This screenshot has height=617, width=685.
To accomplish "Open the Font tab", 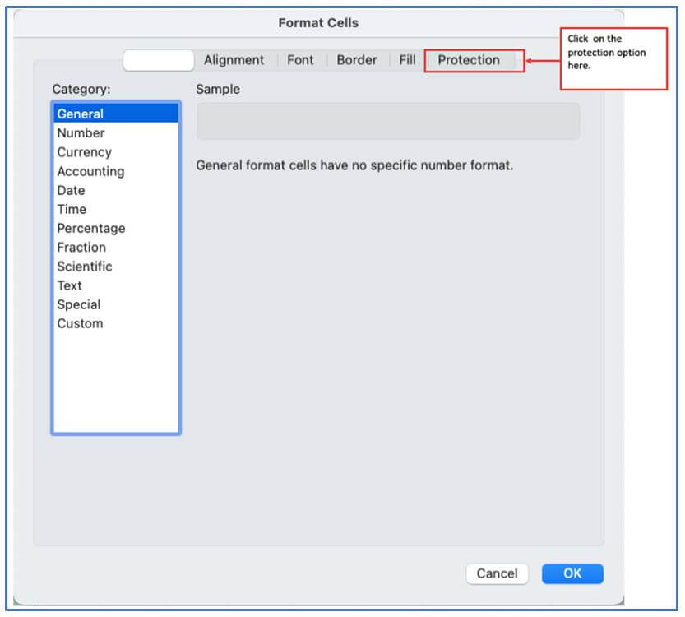I will (300, 60).
